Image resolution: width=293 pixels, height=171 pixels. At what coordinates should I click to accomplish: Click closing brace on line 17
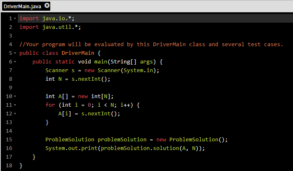tap(34, 157)
